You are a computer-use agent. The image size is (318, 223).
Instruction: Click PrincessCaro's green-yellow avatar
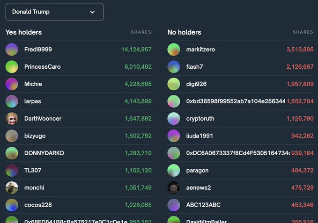(x=12, y=66)
